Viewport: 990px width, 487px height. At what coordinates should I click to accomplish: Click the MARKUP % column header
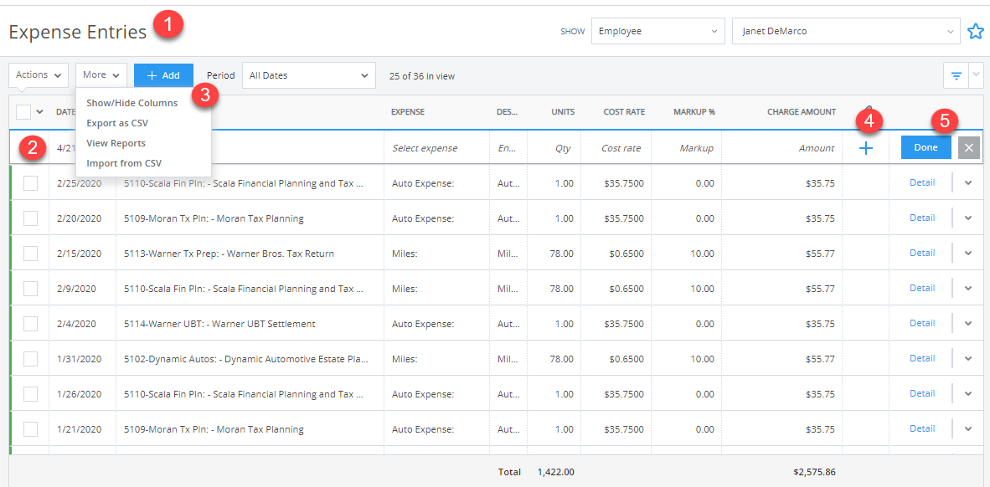(694, 112)
